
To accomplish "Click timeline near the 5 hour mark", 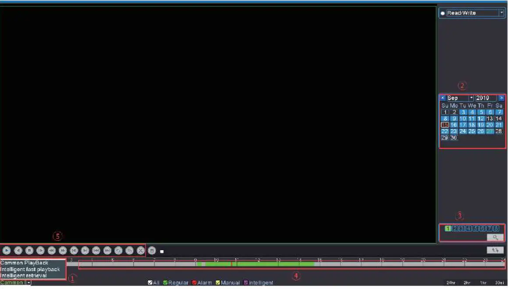I will (113, 264).
